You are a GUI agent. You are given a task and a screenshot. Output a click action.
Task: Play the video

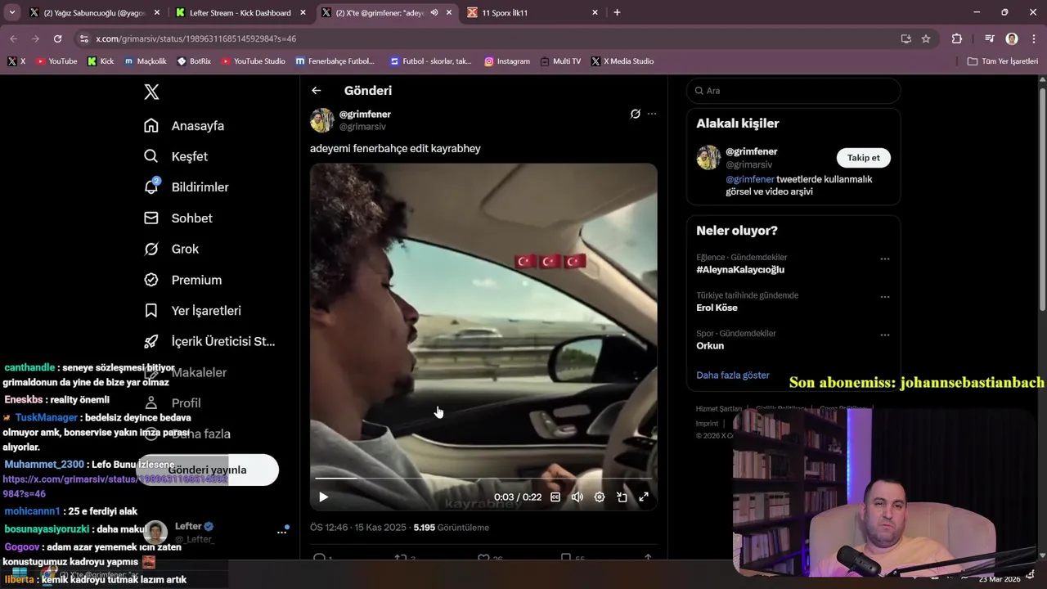(323, 497)
